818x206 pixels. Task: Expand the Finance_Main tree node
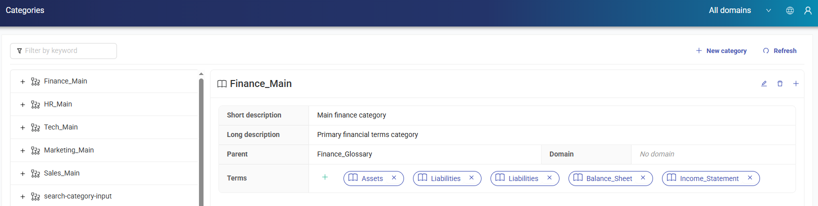(22, 81)
